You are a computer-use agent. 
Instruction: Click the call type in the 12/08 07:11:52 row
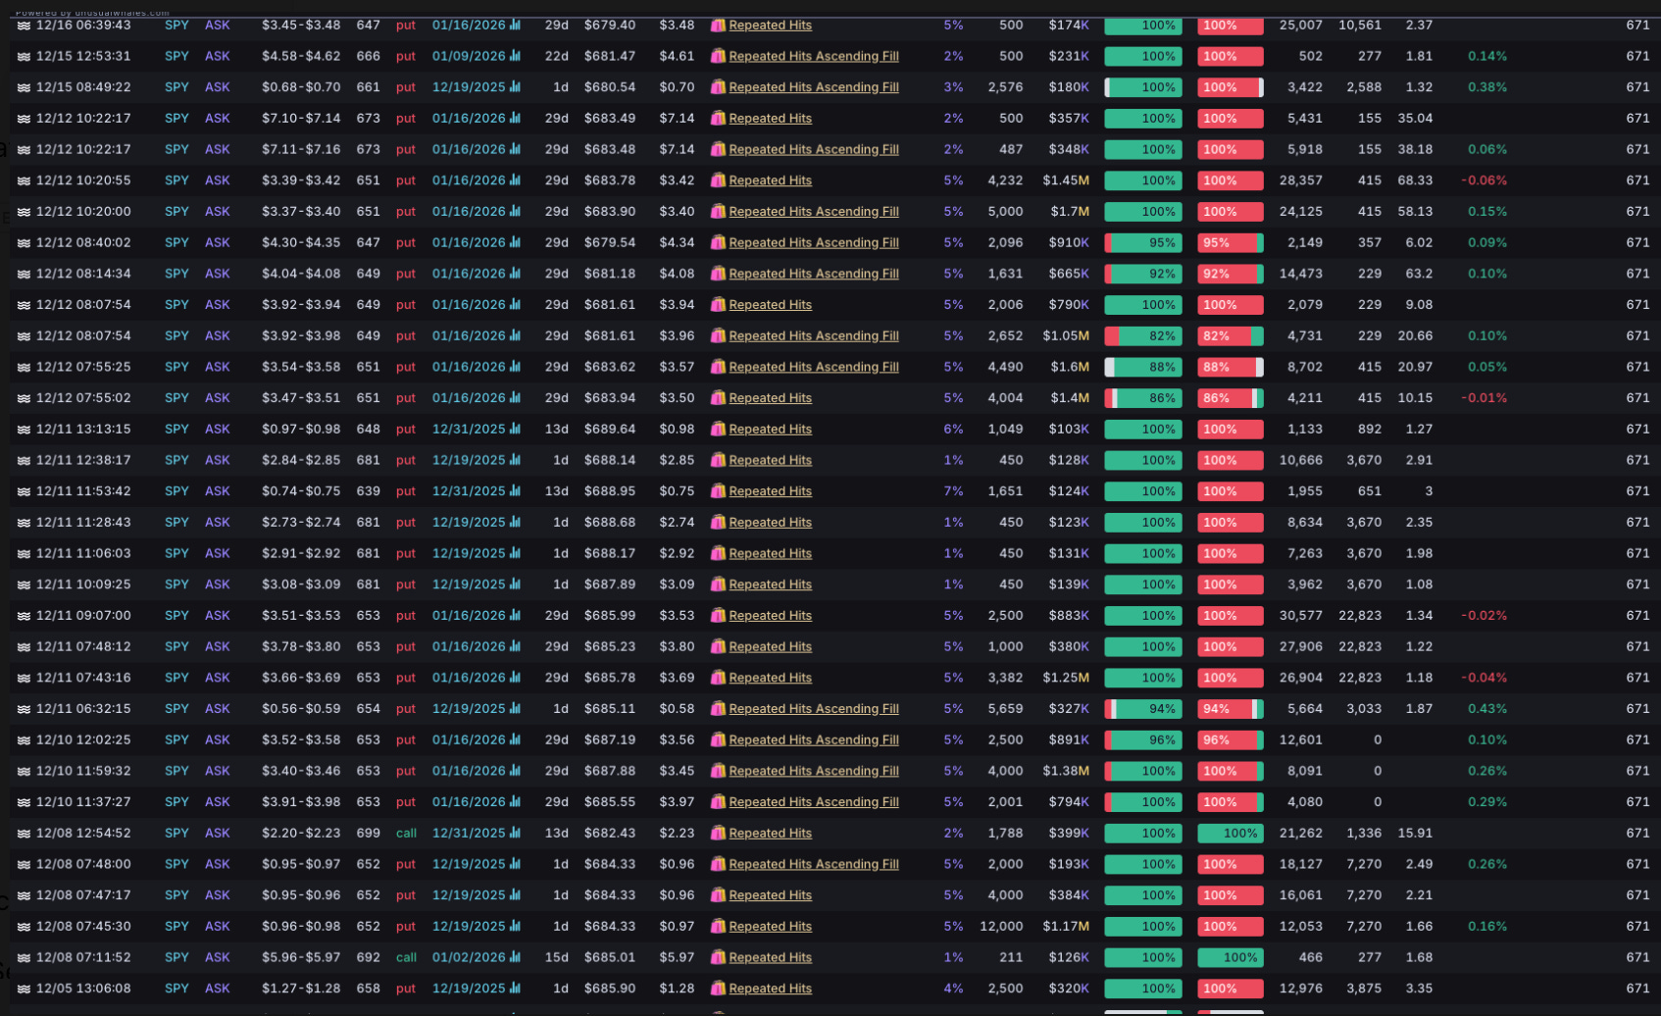(406, 957)
